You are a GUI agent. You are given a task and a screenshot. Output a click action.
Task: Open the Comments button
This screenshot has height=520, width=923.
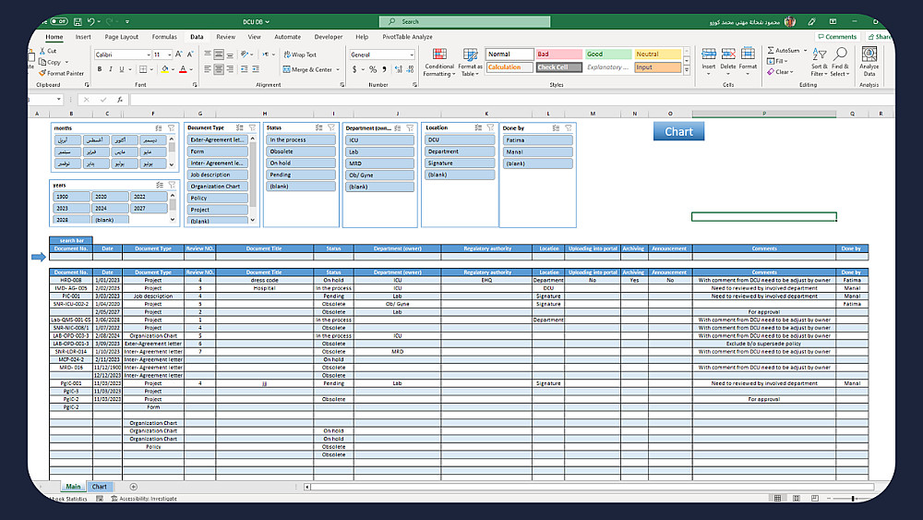837,37
